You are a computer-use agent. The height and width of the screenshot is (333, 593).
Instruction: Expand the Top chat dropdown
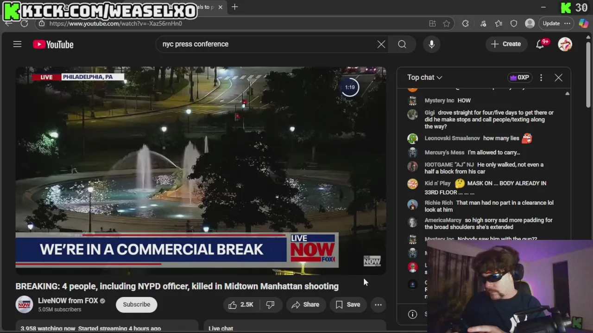(x=424, y=77)
